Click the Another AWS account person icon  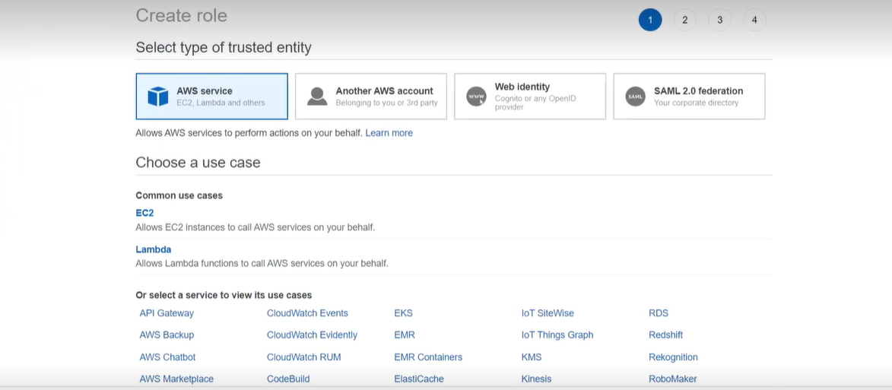pyautogui.click(x=317, y=96)
